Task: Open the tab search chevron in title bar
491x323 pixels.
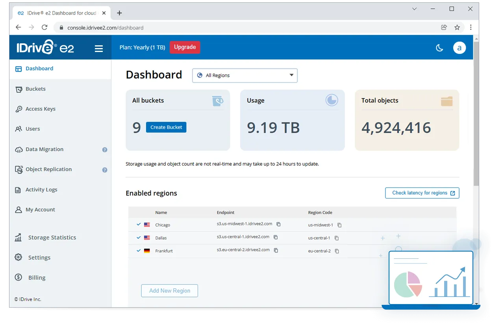Action: coord(414,9)
